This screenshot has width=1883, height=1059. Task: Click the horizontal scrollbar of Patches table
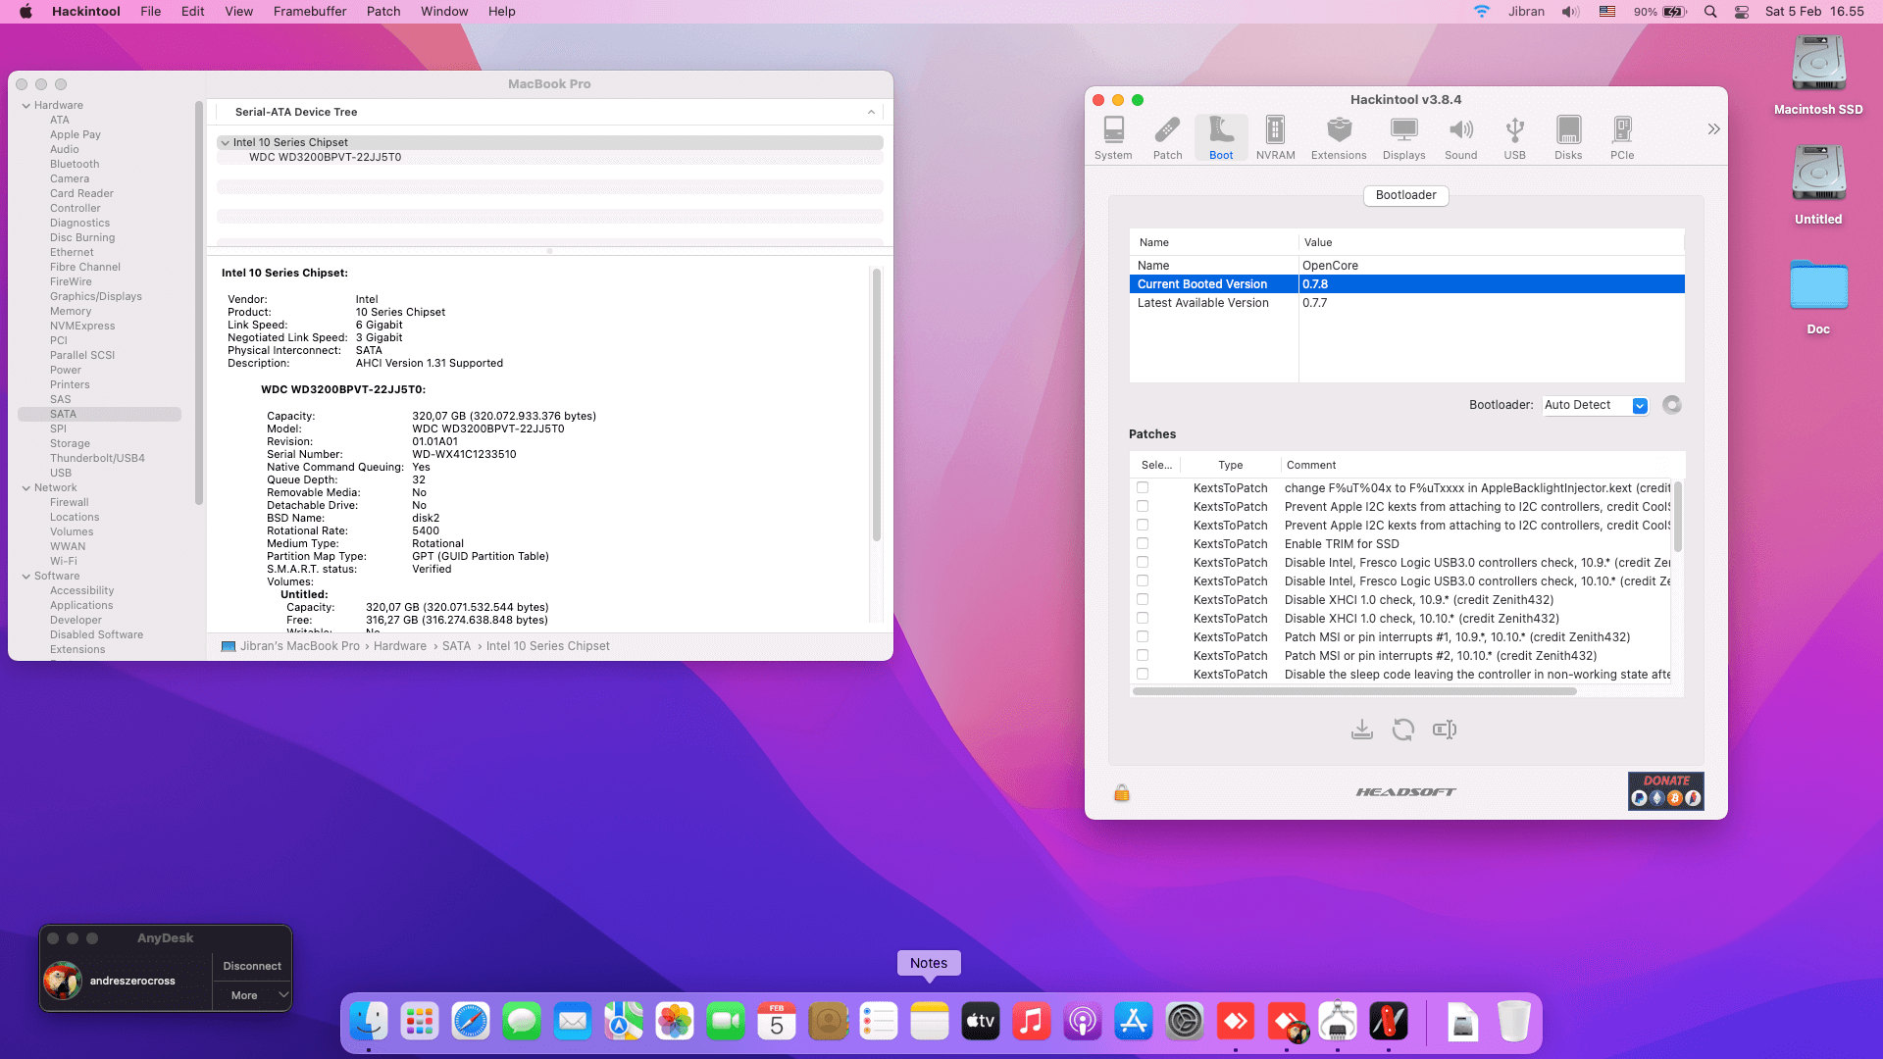1354,691
